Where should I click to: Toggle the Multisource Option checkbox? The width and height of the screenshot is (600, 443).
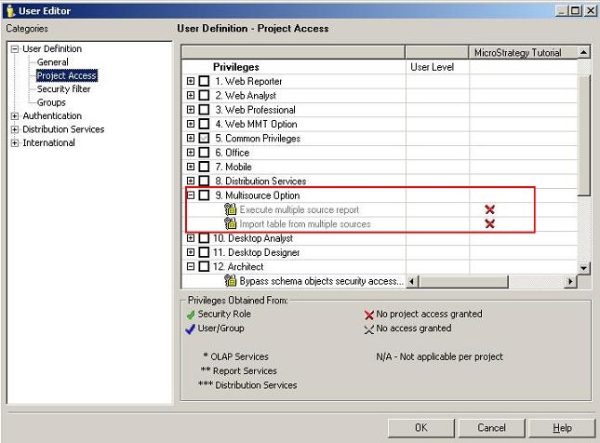pyautogui.click(x=205, y=195)
